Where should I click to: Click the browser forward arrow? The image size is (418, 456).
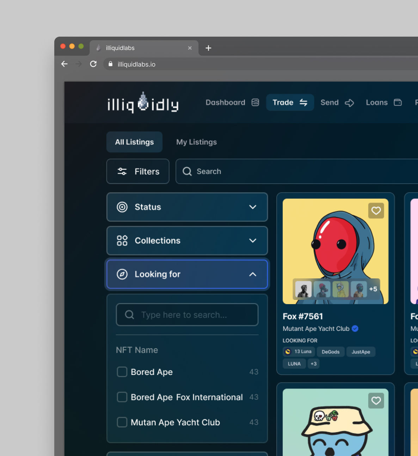[x=79, y=64]
